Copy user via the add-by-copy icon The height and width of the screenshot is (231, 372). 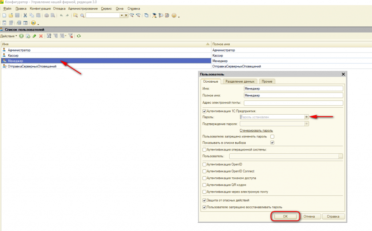click(x=28, y=36)
